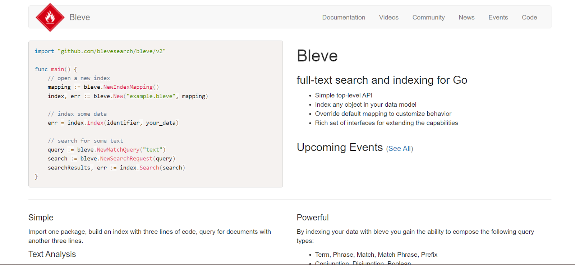Open the News section
Screen dimensions: 575x265
(x=466, y=17)
